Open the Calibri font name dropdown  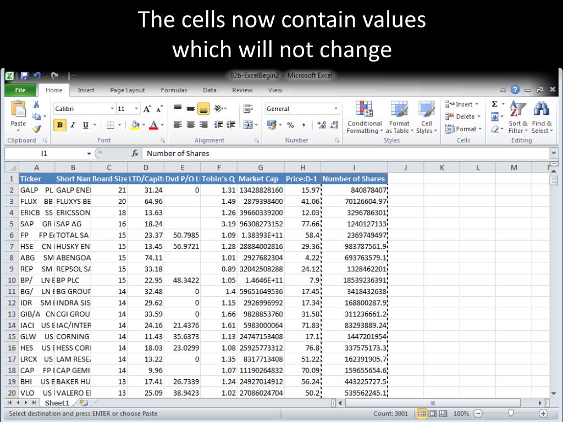[112, 109]
